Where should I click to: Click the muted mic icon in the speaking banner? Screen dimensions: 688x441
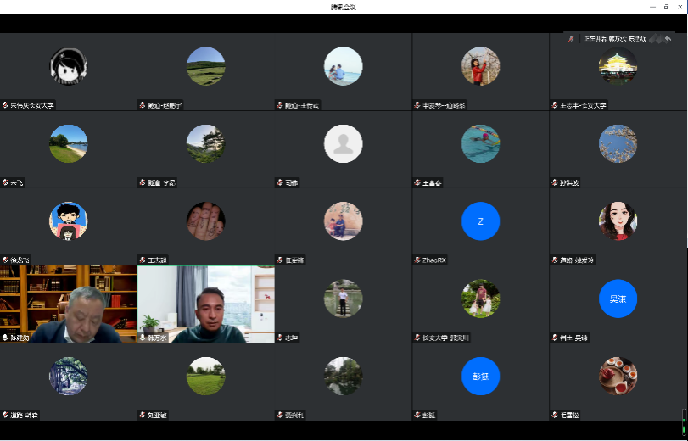click(x=572, y=39)
